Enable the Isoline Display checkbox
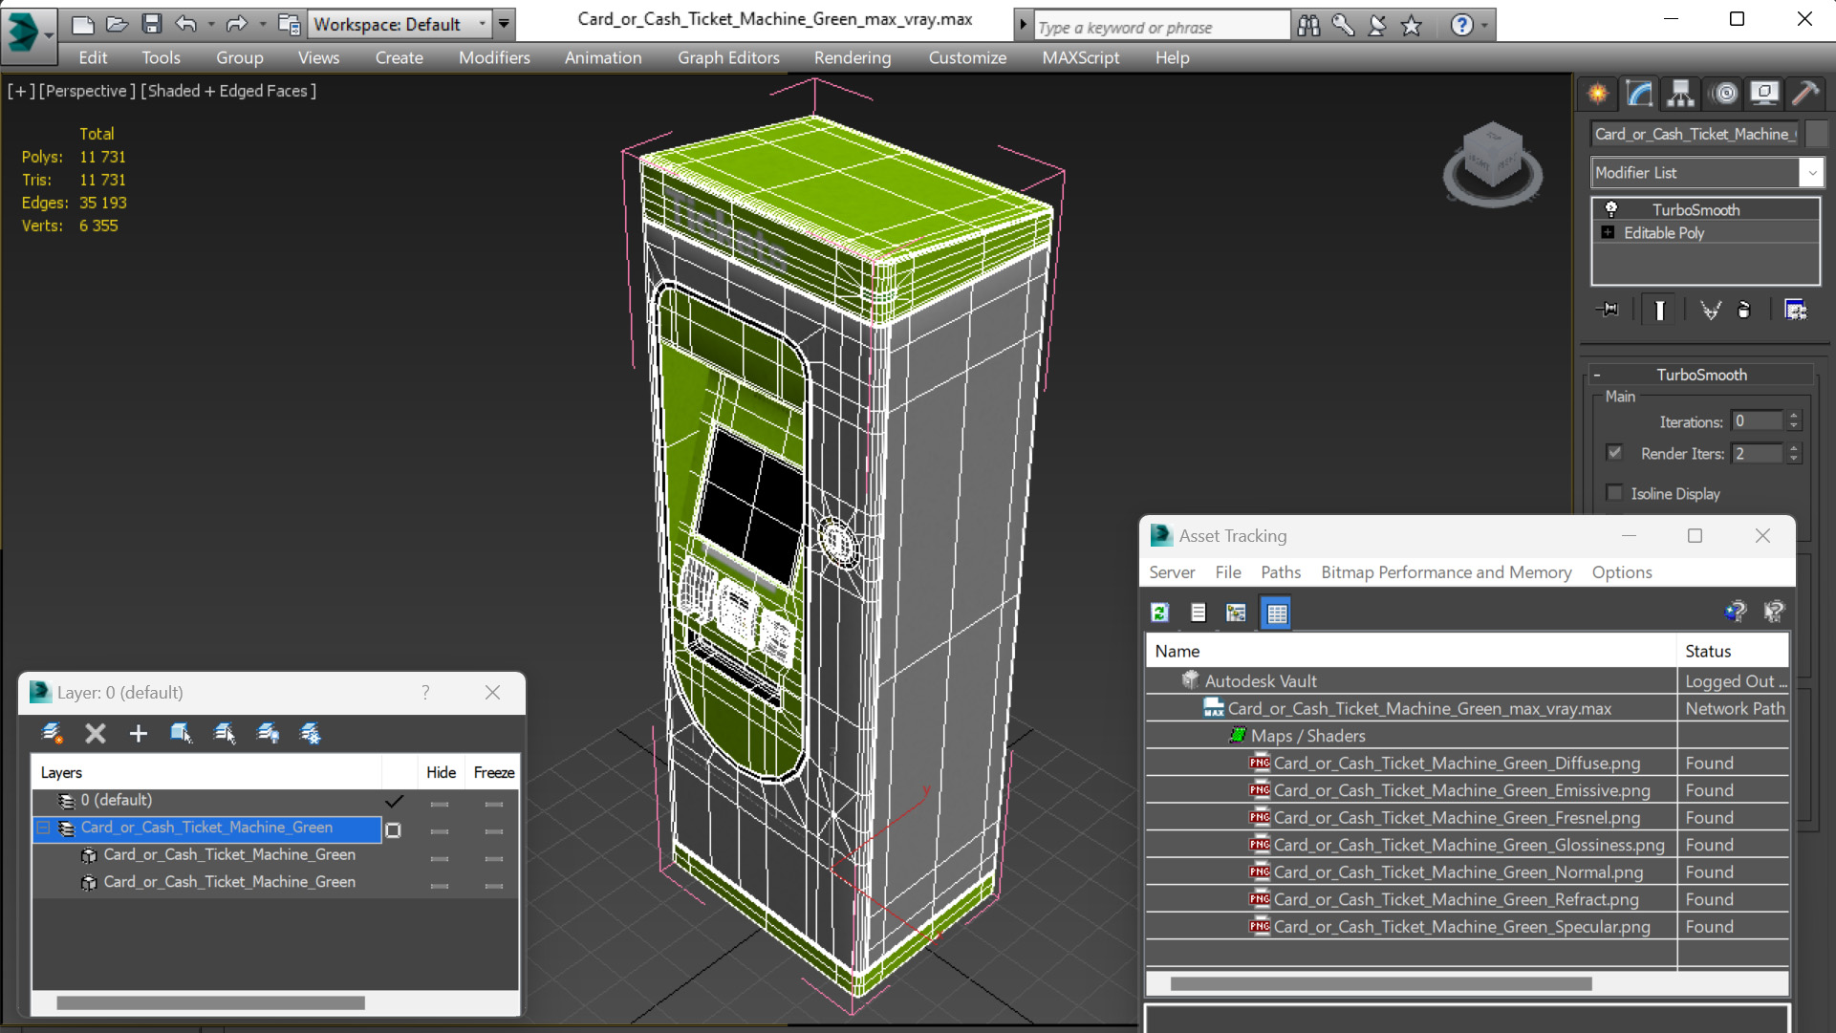 coord(1614,493)
